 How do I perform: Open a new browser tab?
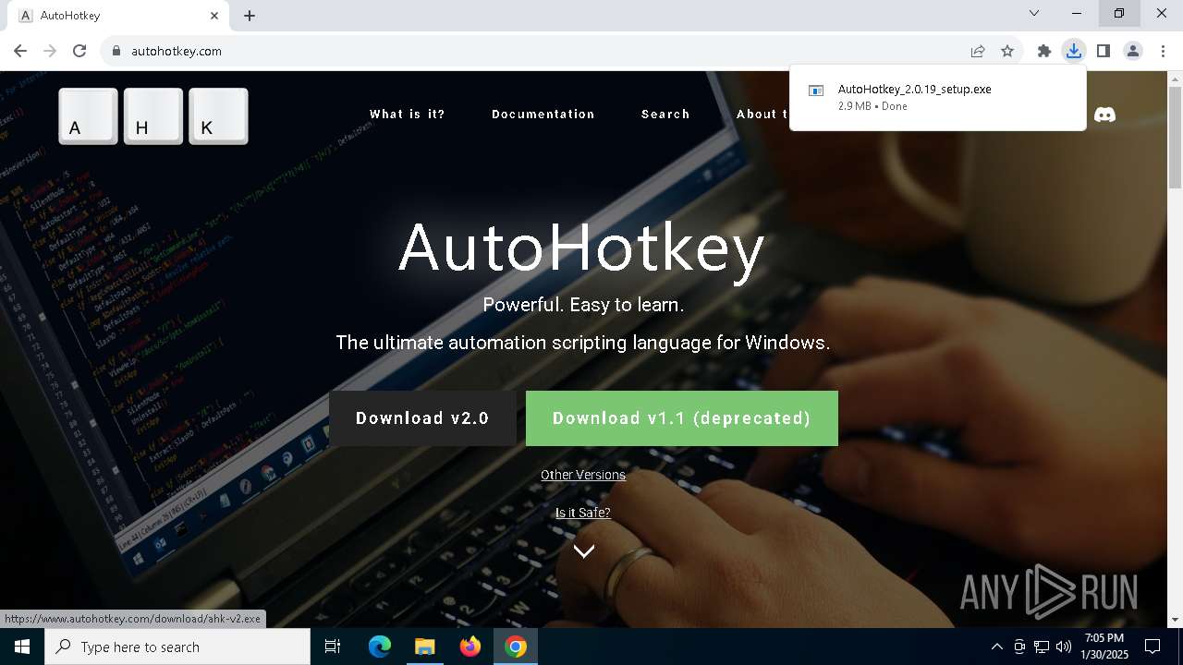(250, 16)
